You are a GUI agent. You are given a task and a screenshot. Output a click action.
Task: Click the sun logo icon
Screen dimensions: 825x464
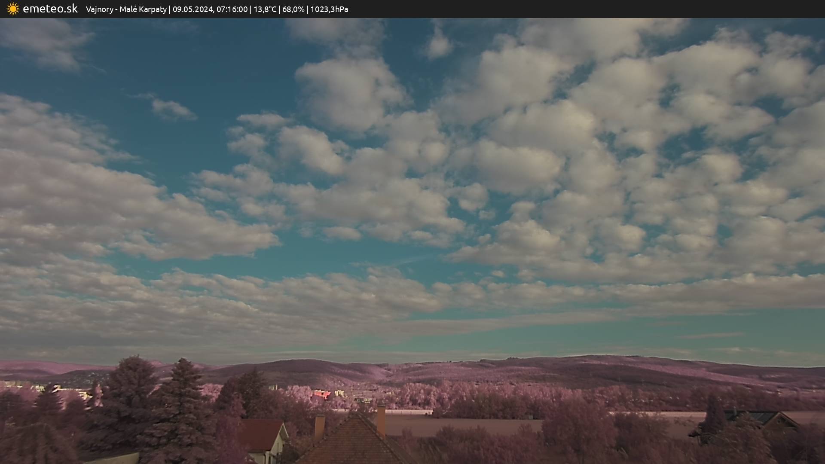(x=13, y=9)
